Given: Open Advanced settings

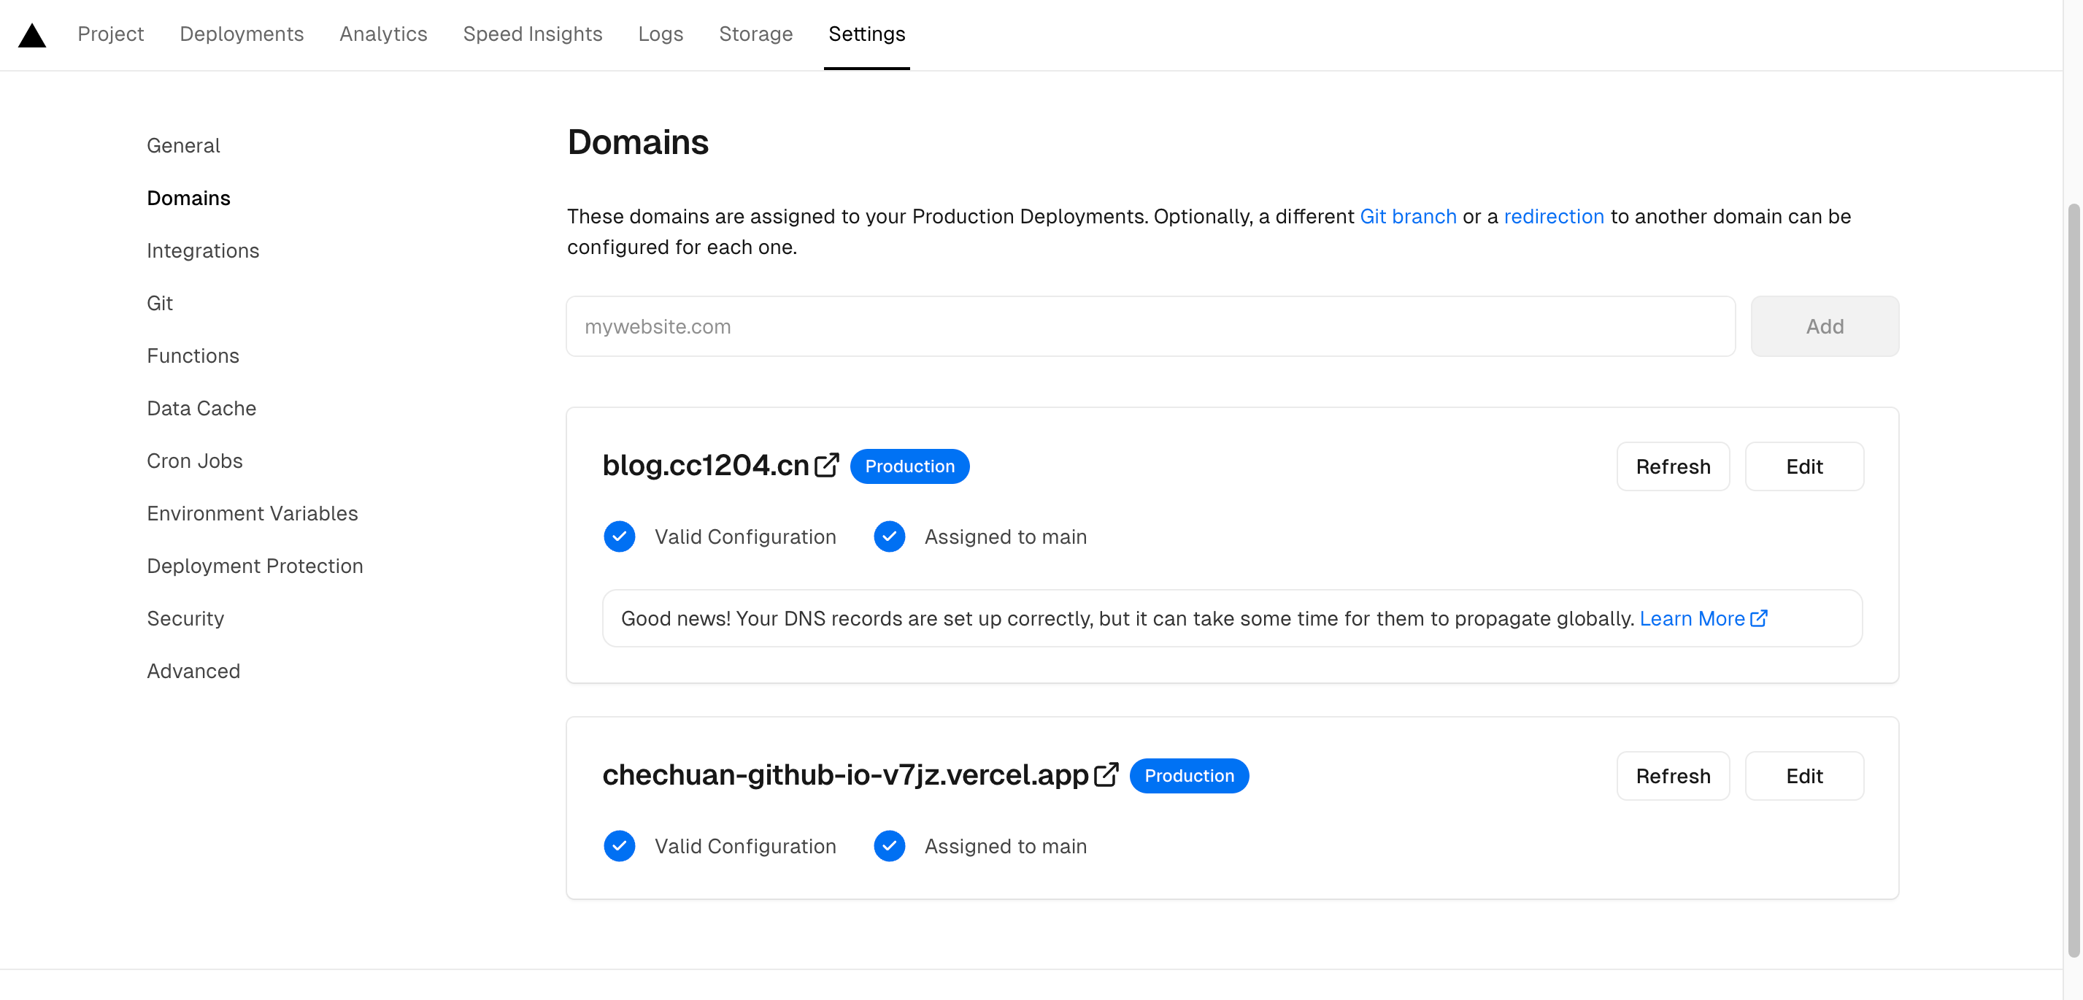Looking at the screenshot, I should tap(193, 671).
